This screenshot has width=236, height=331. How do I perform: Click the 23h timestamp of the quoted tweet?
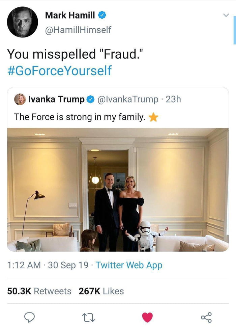174,100
